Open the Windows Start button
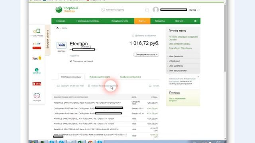 click(x=33, y=142)
